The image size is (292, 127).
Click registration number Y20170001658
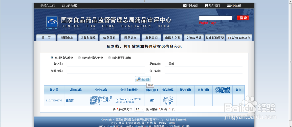point(54,100)
